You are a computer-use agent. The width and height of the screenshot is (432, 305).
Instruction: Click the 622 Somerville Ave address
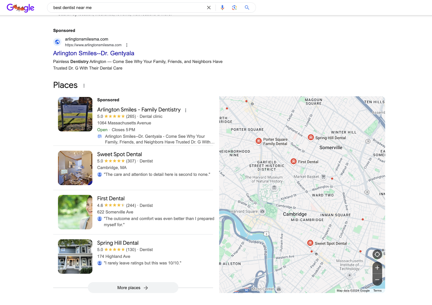coord(115,212)
